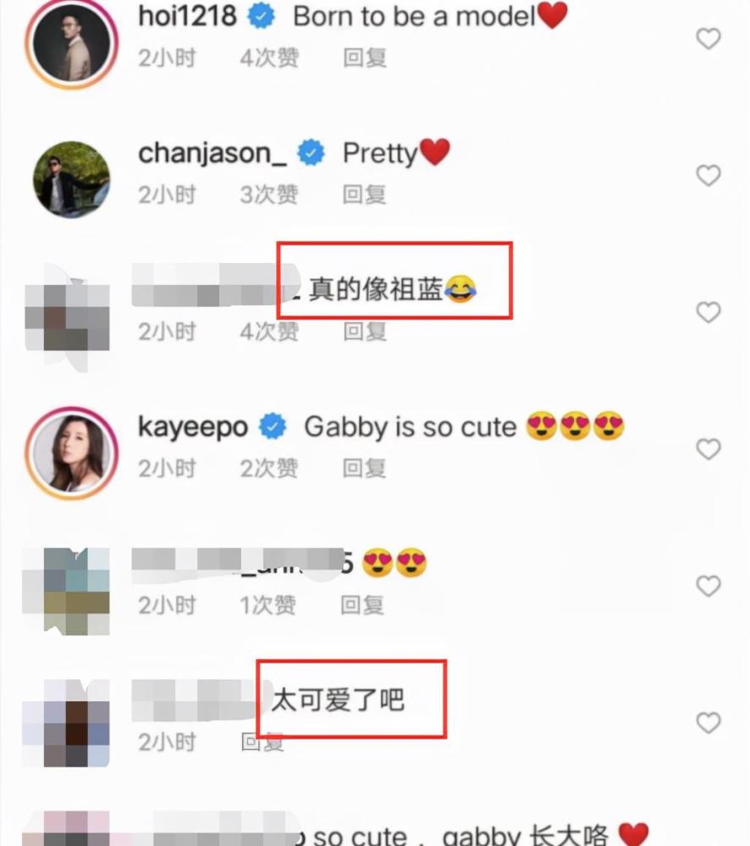The width and height of the screenshot is (750, 846).
Task: Like hoi1218's comment with the heart
Action: coord(708,39)
